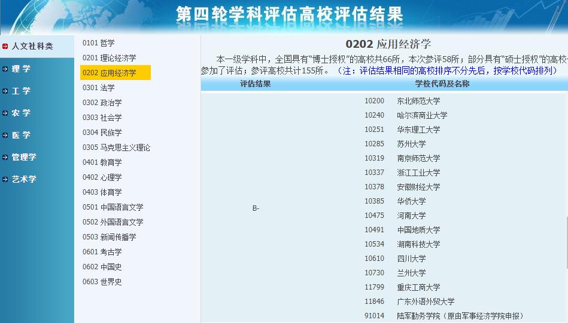Image resolution: width=568 pixels, height=323 pixels.
Task: Click the arrow icon beside 医学
Action: pos(5,135)
